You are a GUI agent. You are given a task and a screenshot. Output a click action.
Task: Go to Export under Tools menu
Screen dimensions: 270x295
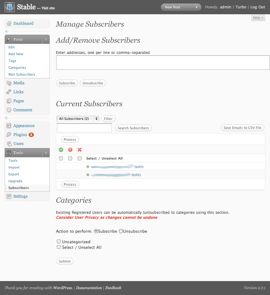click(x=14, y=174)
